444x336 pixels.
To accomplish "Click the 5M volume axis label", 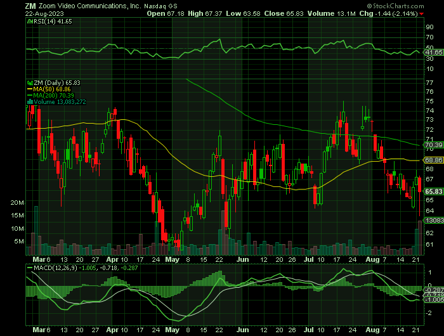I will [x=19, y=242].
